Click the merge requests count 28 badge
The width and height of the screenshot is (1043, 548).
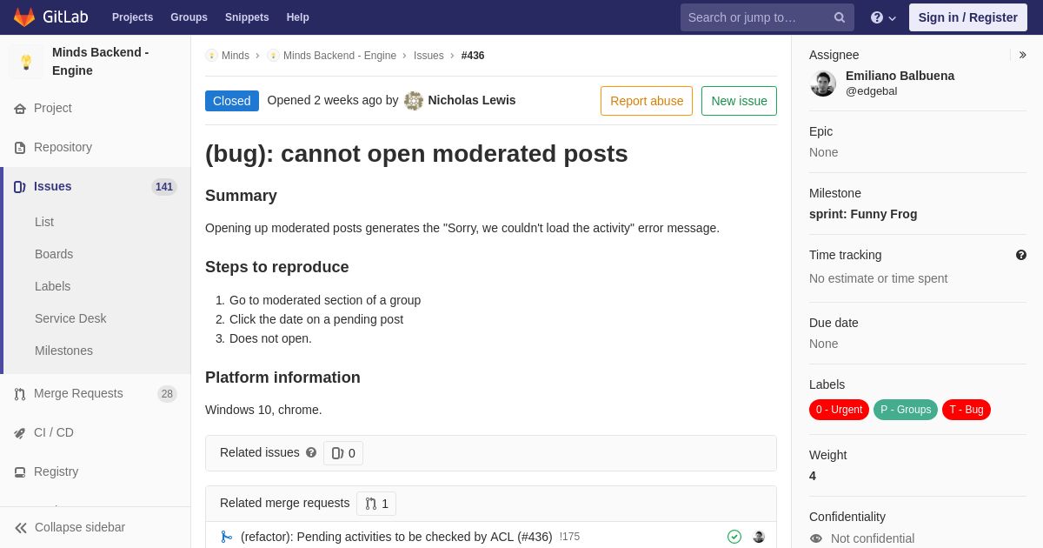[167, 394]
